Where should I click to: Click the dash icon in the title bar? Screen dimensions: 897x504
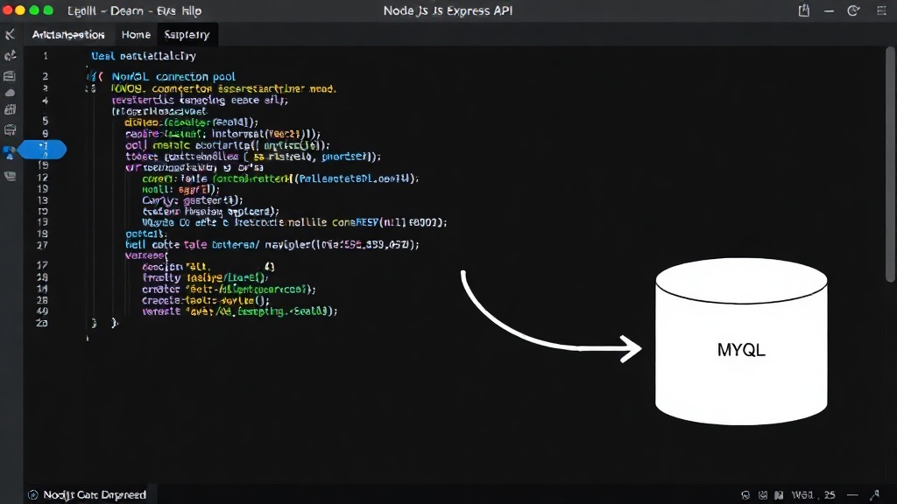(829, 10)
